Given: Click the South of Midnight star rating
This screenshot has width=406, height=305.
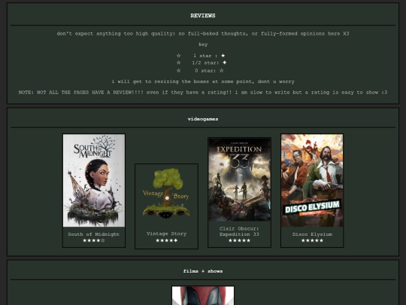Looking at the screenshot, I should click(94, 240).
